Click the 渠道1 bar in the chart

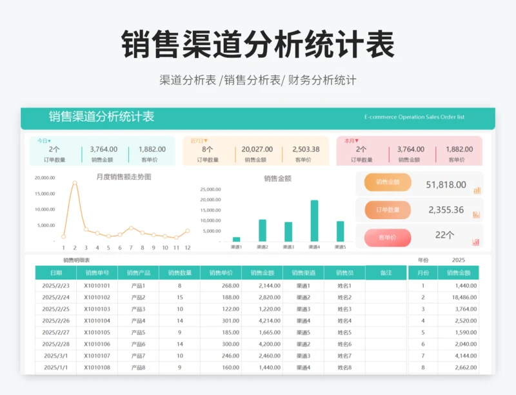(236, 240)
